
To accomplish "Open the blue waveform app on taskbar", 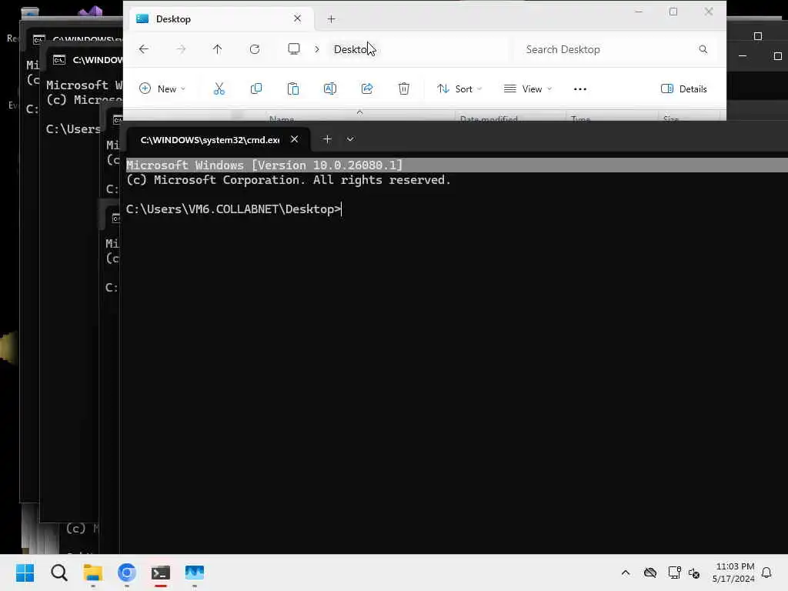I will 195,573.
